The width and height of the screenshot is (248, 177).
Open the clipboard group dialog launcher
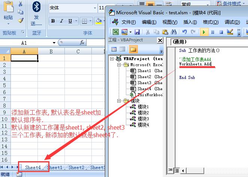pyautogui.click(x=23, y=32)
